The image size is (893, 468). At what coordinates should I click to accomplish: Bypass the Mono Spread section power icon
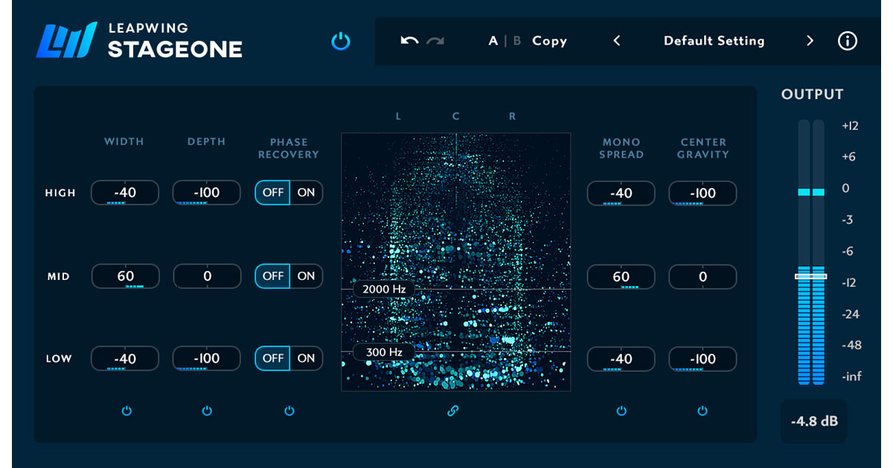[621, 410]
